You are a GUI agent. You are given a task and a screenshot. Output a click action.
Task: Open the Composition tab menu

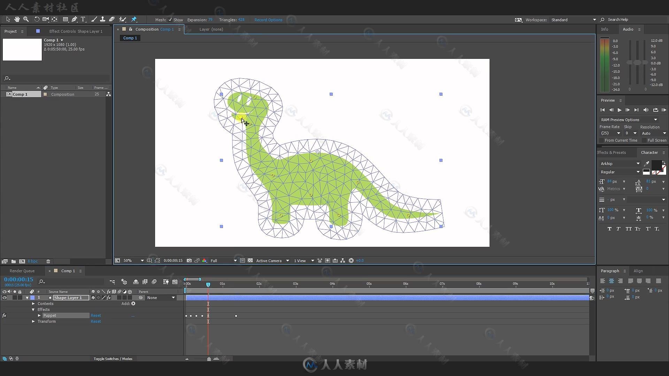point(180,29)
